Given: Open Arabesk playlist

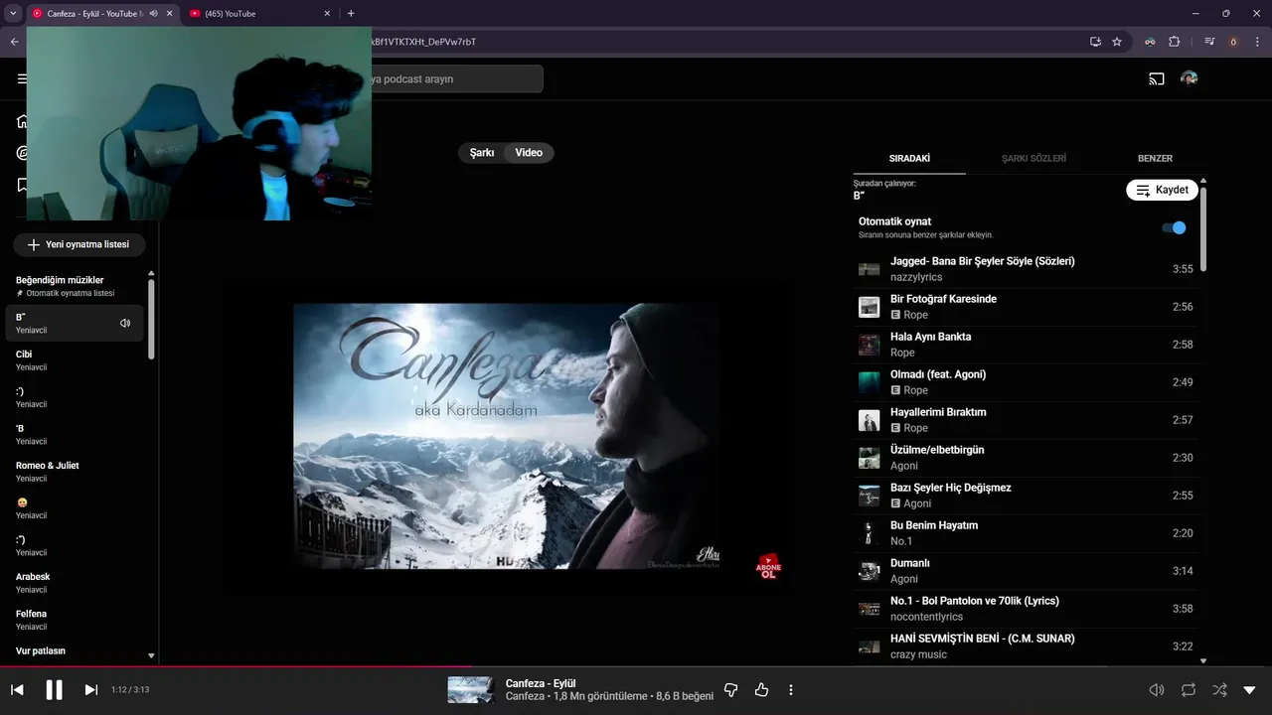Looking at the screenshot, I should point(75,583).
